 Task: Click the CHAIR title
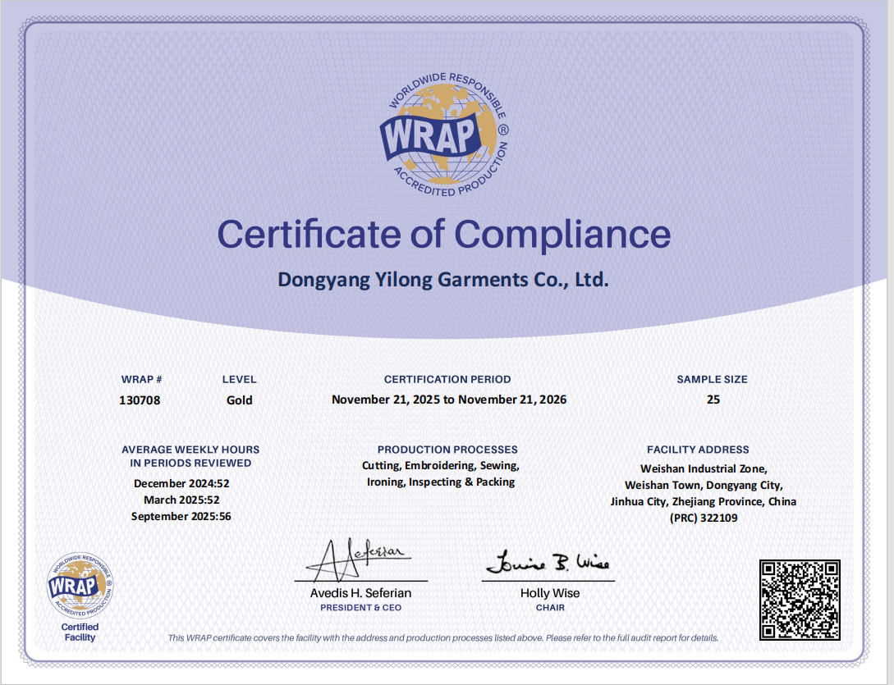pos(550,608)
